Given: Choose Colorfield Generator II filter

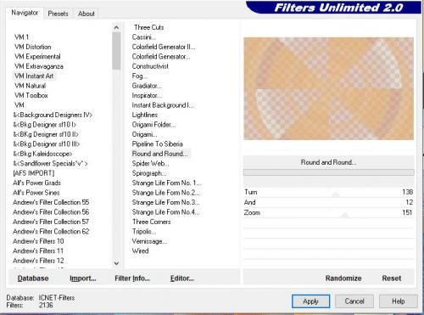Looking at the screenshot, I should 164,47.
